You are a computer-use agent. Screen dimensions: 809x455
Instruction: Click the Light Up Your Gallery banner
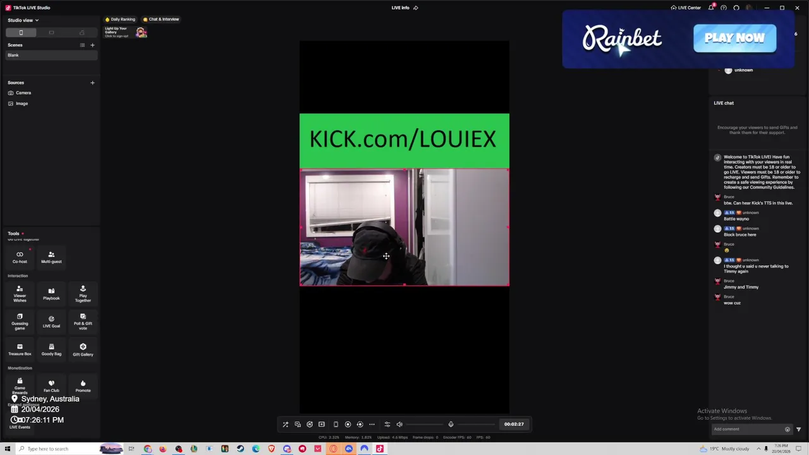[x=126, y=32]
